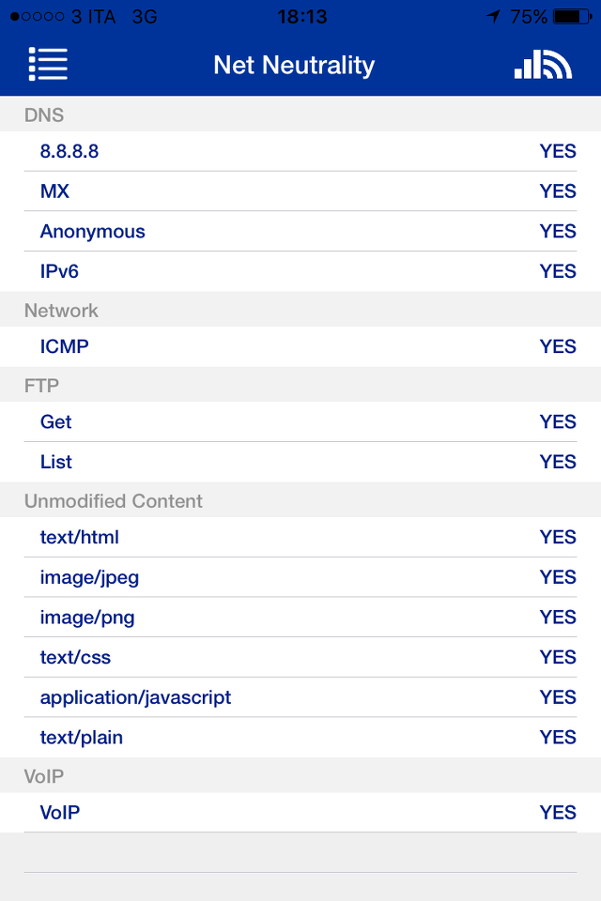Tap the location arrow status icon

[493, 17]
